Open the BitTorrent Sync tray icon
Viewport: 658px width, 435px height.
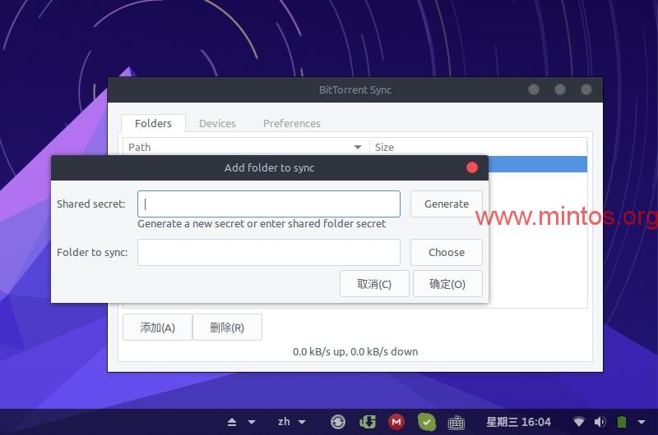click(338, 422)
